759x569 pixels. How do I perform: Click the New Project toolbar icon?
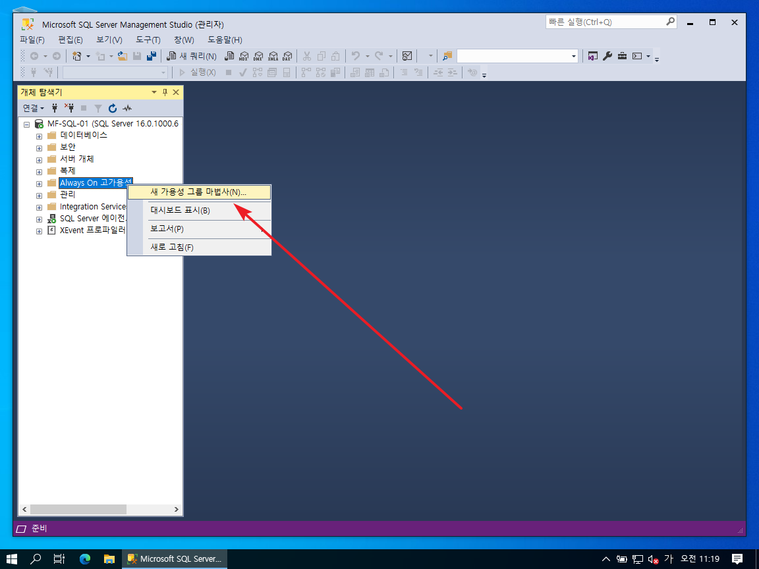[x=76, y=56]
